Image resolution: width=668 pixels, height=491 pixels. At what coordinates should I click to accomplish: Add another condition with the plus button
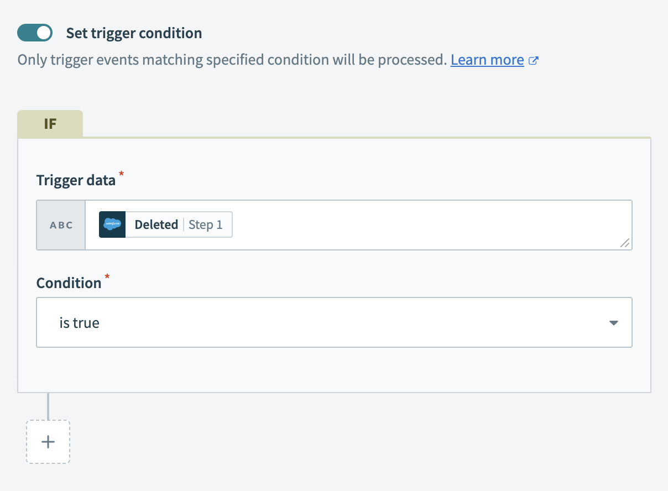48,442
